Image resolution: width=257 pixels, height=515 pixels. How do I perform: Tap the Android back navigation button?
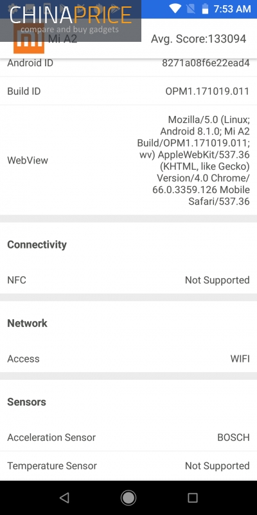point(65,498)
